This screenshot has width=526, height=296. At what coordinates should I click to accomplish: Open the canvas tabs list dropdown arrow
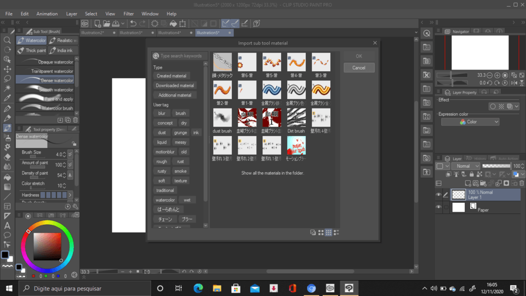(x=416, y=32)
